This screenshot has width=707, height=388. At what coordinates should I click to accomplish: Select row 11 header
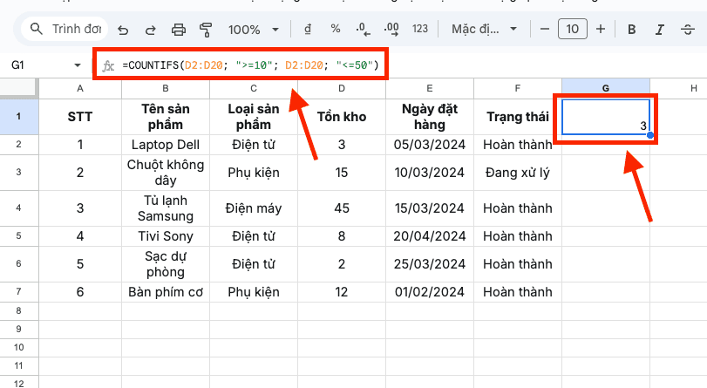(19, 366)
